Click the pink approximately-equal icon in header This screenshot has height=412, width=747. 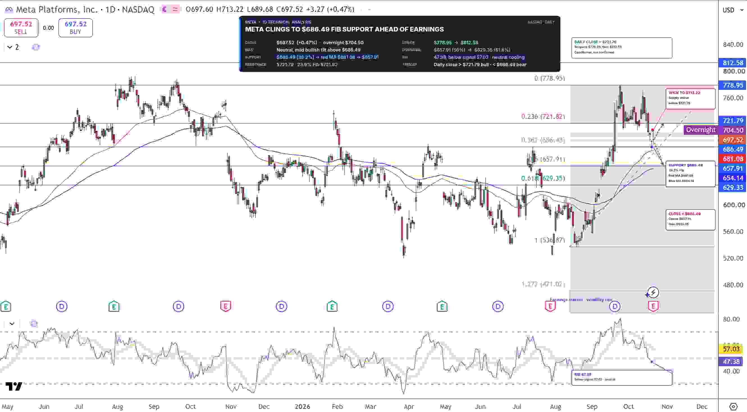[x=175, y=10]
